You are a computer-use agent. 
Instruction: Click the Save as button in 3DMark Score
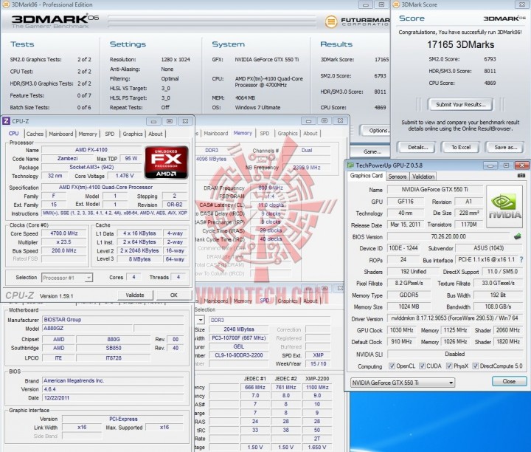pos(505,147)
